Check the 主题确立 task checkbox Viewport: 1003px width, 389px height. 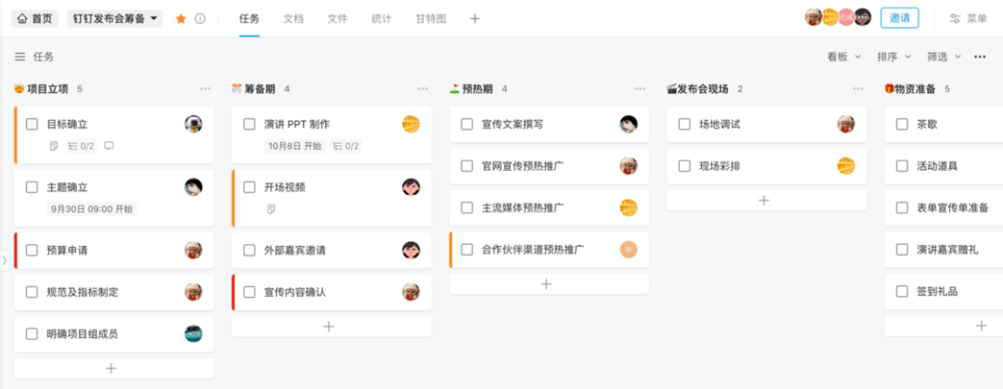(x=32, y=187)
